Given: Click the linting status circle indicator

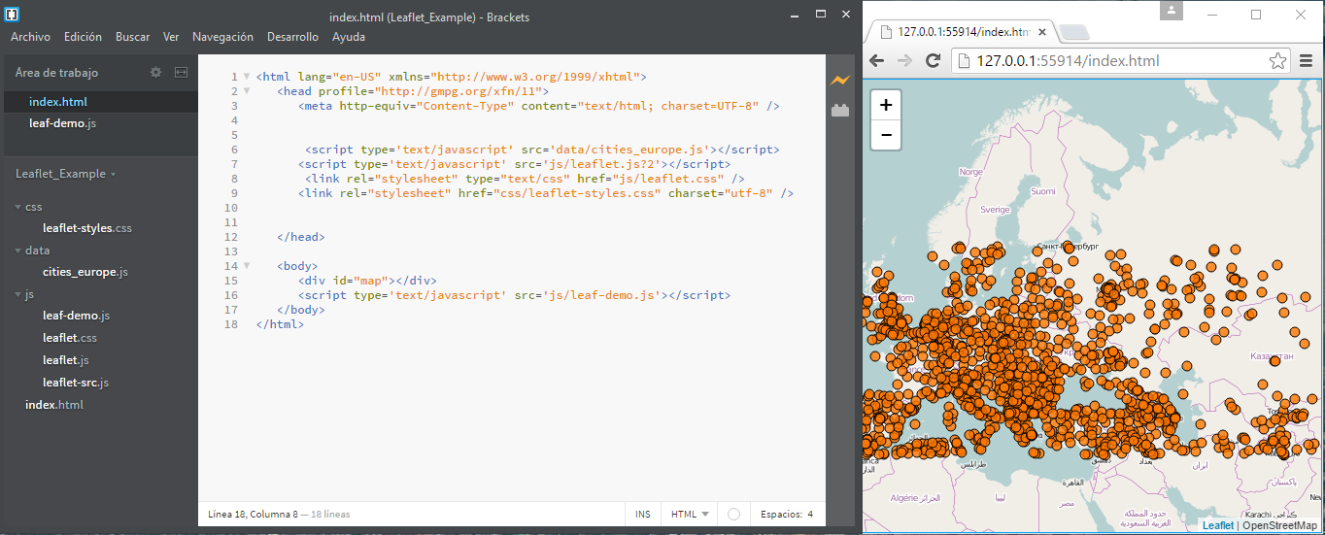Looking at the screenshot, I should click(x=733, y=514).
